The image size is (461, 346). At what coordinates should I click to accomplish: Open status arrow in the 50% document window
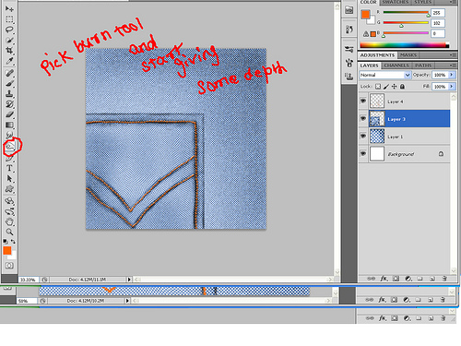pos(127,301)
